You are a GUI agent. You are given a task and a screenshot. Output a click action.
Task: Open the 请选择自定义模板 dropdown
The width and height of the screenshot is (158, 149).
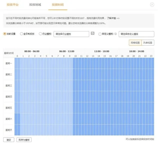[136, 34]
